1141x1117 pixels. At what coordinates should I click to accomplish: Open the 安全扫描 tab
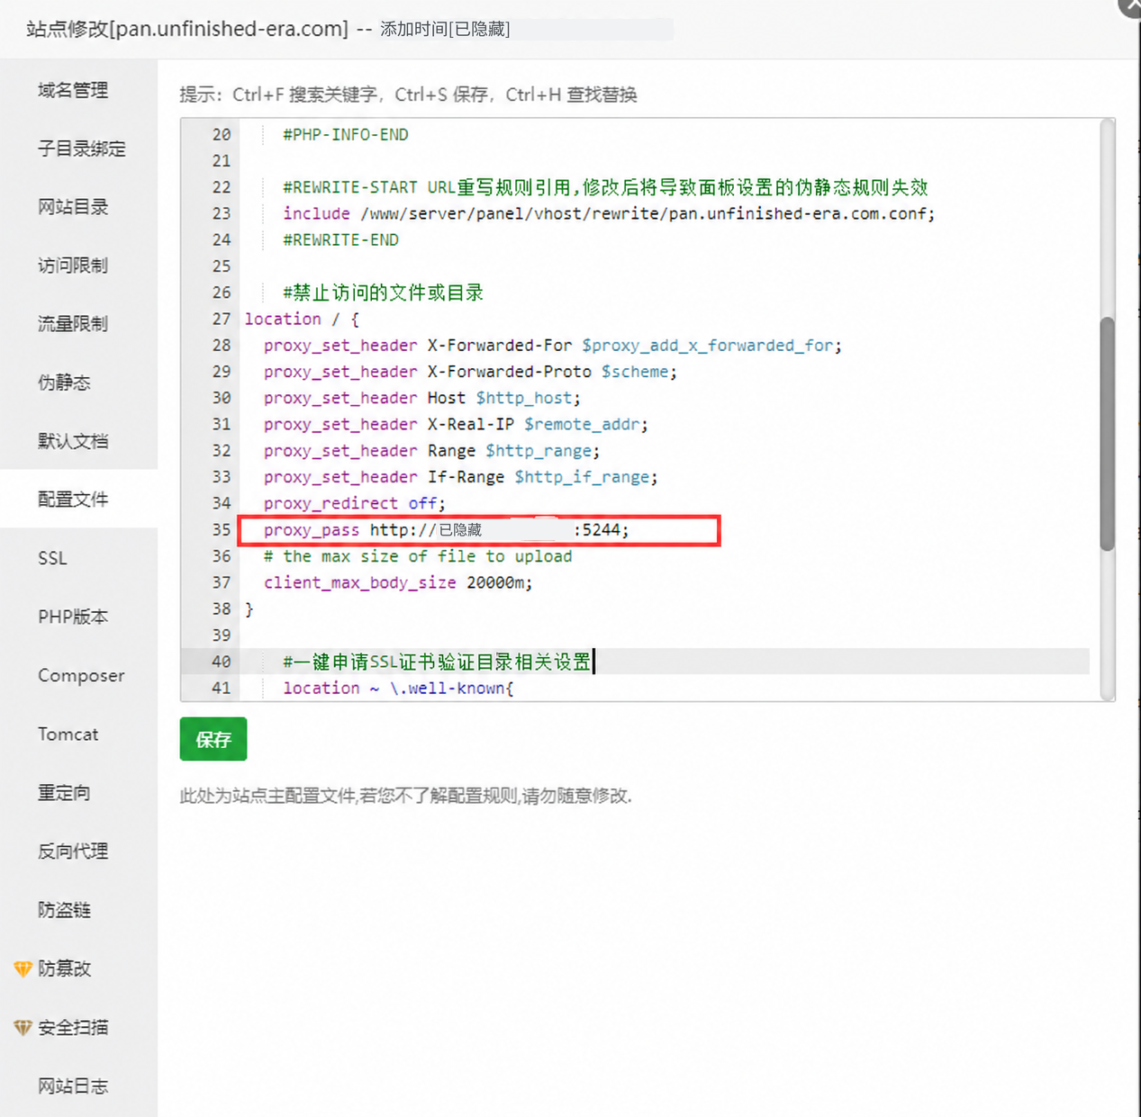(x=78, y=1027)
